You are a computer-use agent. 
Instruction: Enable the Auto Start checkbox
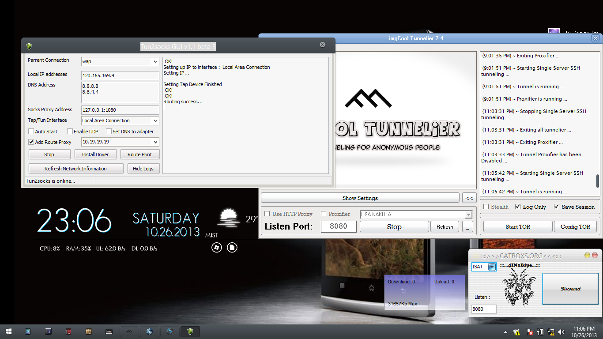[31, 132]
